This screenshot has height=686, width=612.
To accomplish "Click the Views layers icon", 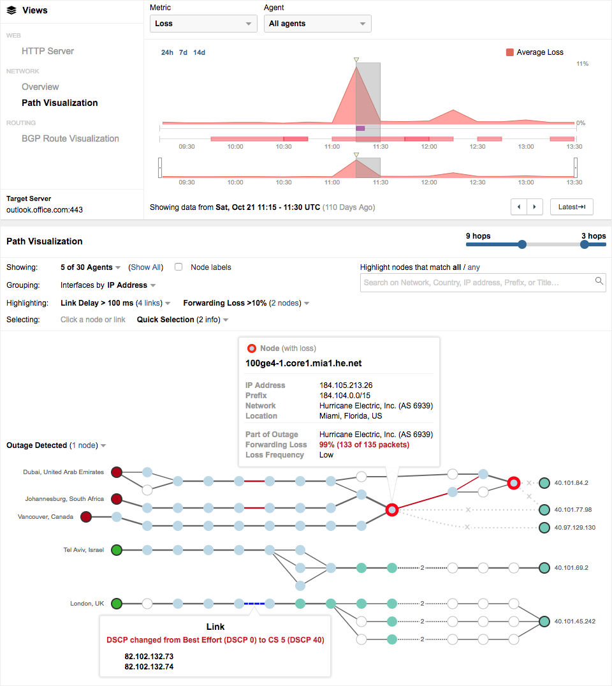I will [11, 11].
